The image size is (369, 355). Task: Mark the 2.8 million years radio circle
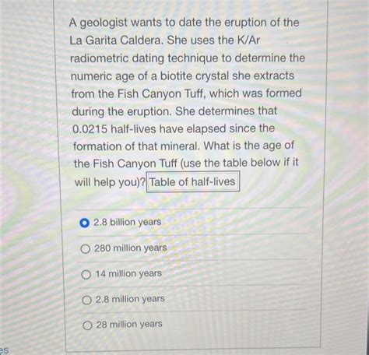coord(86,300)
